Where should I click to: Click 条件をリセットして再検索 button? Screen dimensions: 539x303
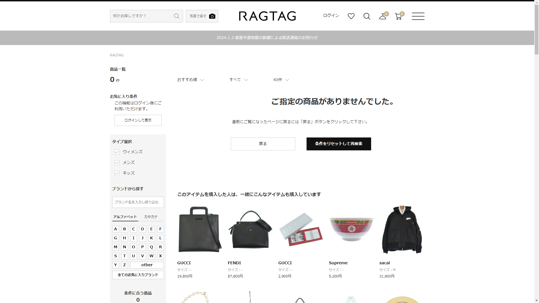click(339, 144)
